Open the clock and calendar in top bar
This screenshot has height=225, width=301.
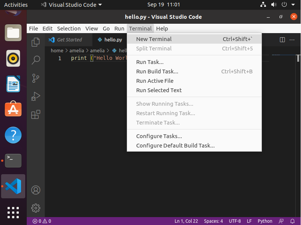[164, 5]
